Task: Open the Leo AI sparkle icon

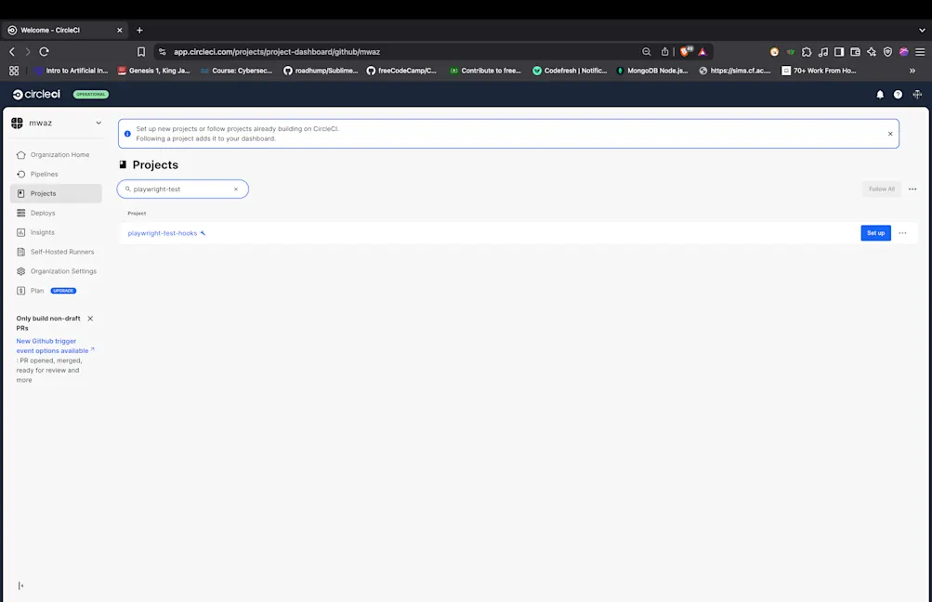Action: tap(872, 52)
